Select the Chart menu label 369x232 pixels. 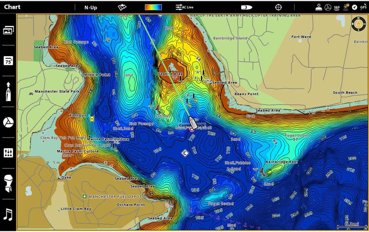click(x=12, y=7)
